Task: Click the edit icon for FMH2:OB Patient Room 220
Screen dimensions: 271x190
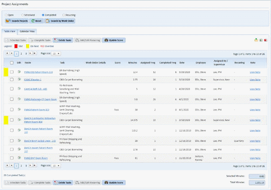Action: coord(19,72)
